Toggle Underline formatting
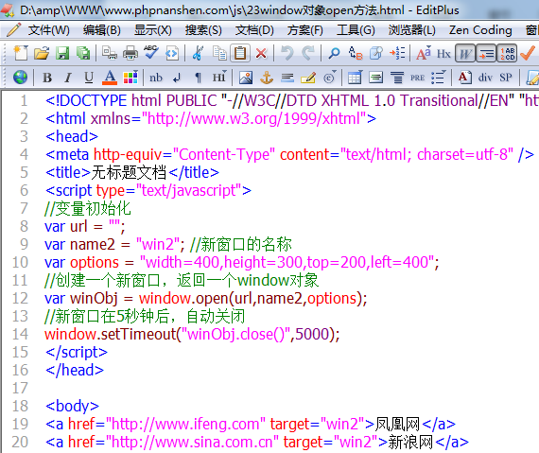Viewport: 539px width, 453px height. coord(89,78)
